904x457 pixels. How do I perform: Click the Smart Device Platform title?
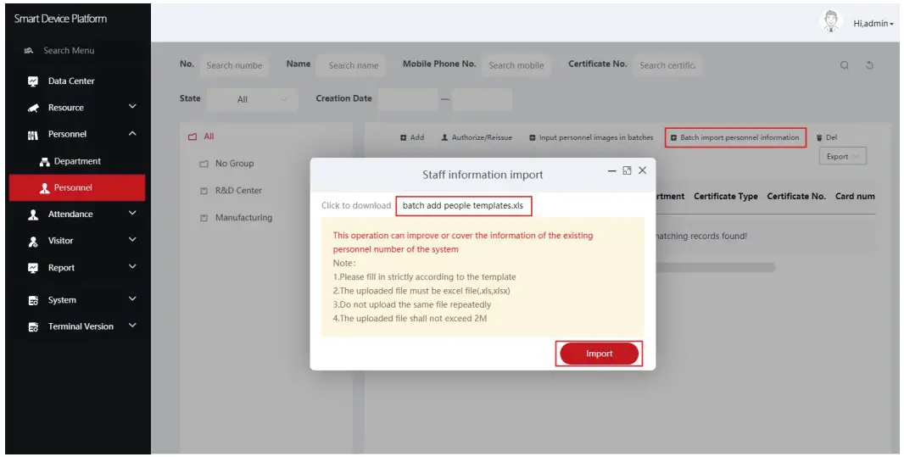[60, 19]
